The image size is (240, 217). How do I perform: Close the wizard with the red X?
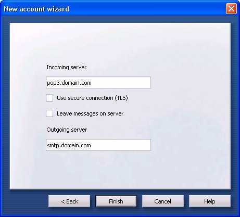[x=231, y=8]
